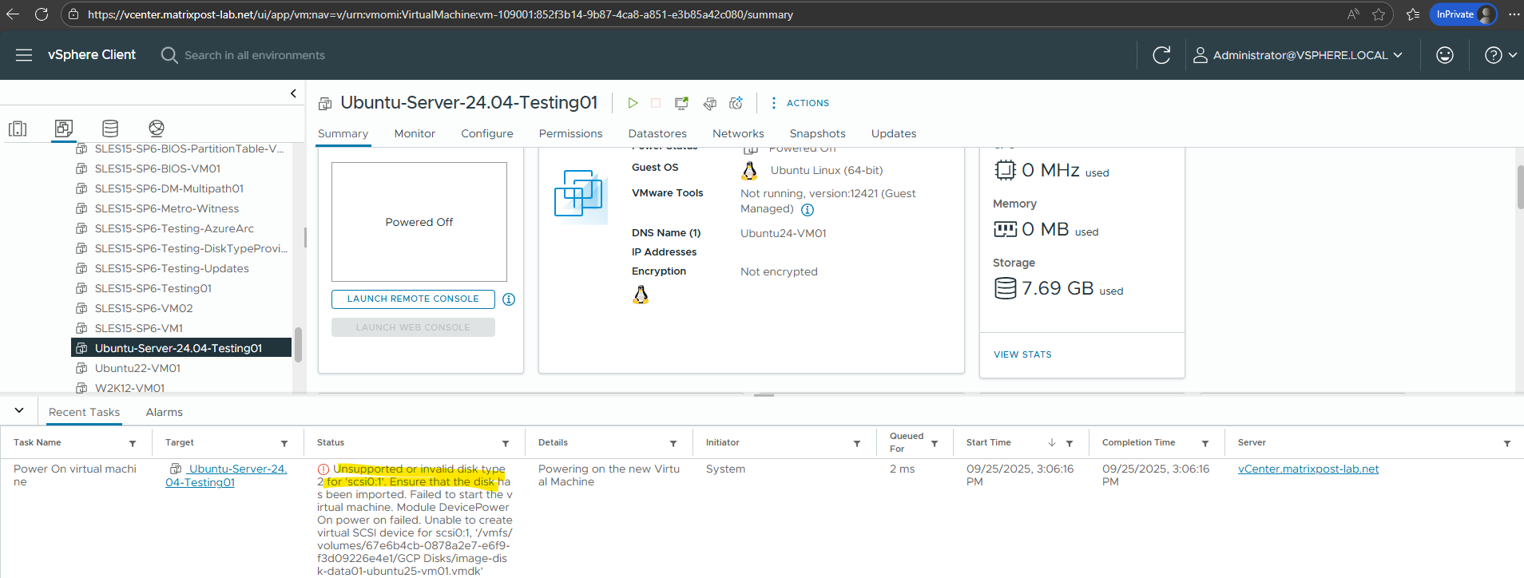Select Ubuntu22-VM01 in tree
The width and height of the screenshot is (1524, 578).
[x=137, y=368]
